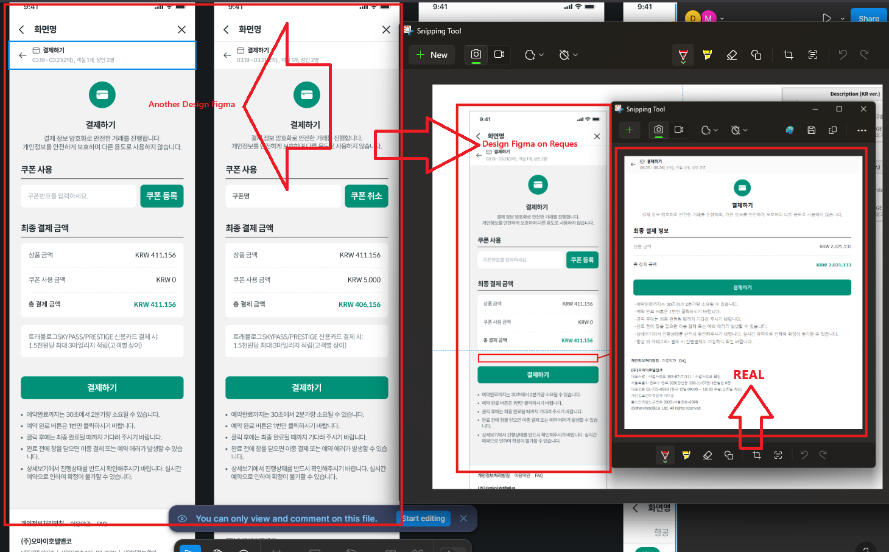Maximize the front Snipping Tool window
Viewport: 889px width, 552px height.
coord(839,109)
